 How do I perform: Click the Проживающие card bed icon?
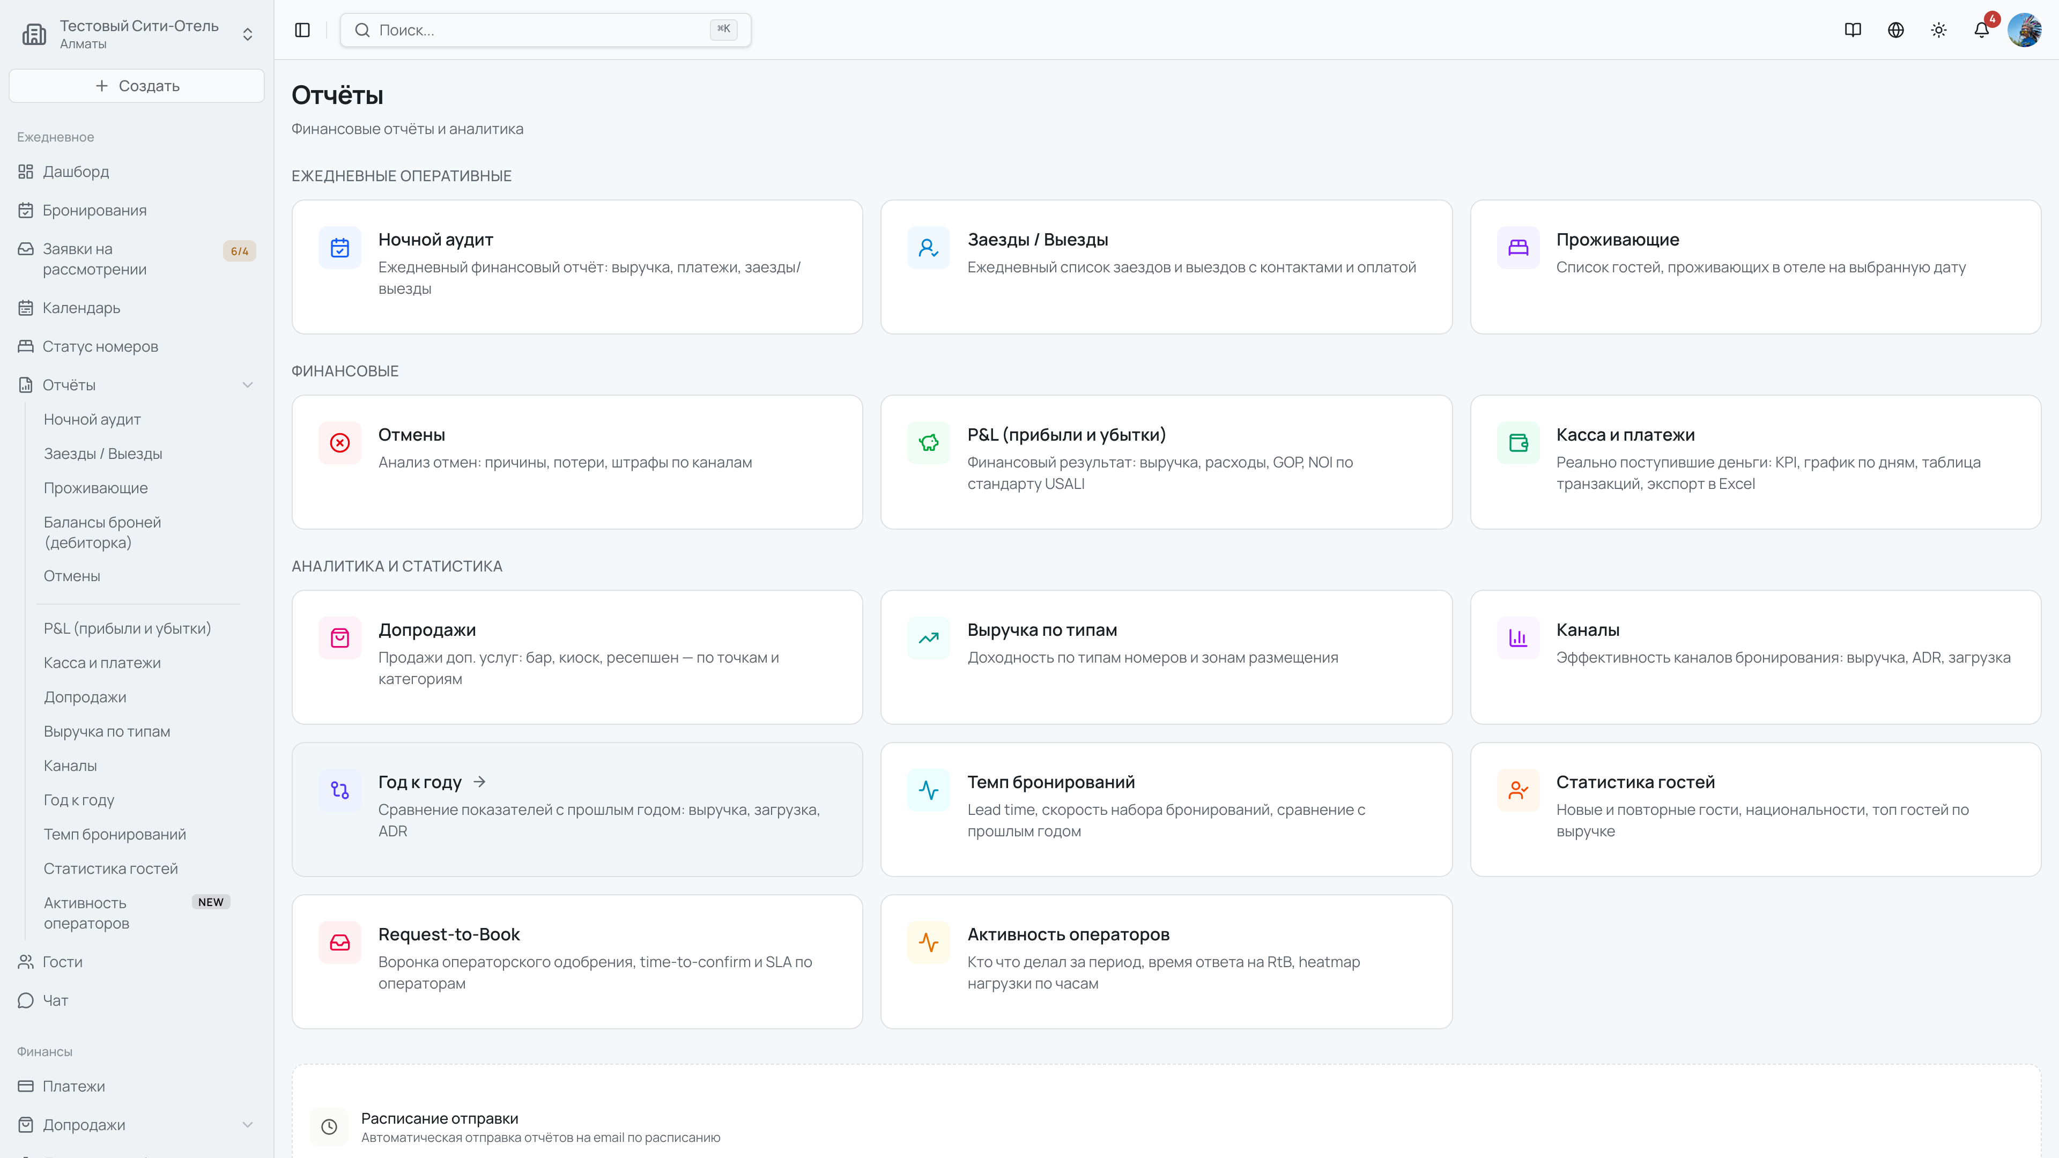click(1518, 248)
